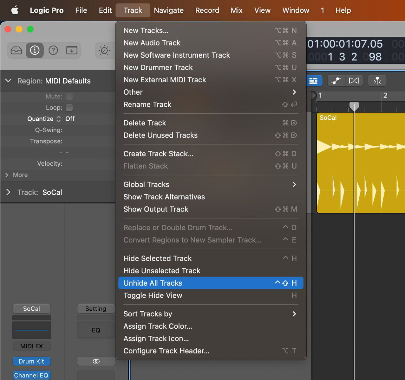Image resolution: width=405 pixels, height=380 pixels.
Task: Open the smart controls brightness knob icon
Action: point(104,50)
